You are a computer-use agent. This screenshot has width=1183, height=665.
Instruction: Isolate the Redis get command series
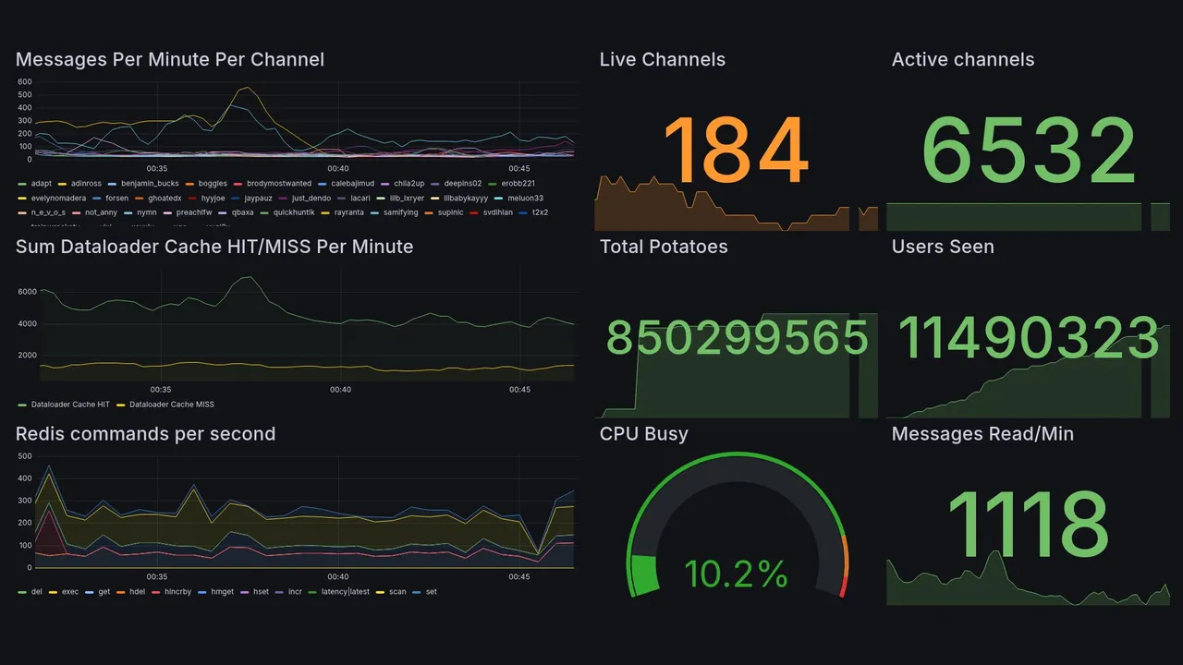click(x=104, y=592)
